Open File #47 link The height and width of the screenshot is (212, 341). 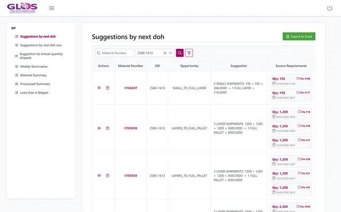click(x=304, y=187)
